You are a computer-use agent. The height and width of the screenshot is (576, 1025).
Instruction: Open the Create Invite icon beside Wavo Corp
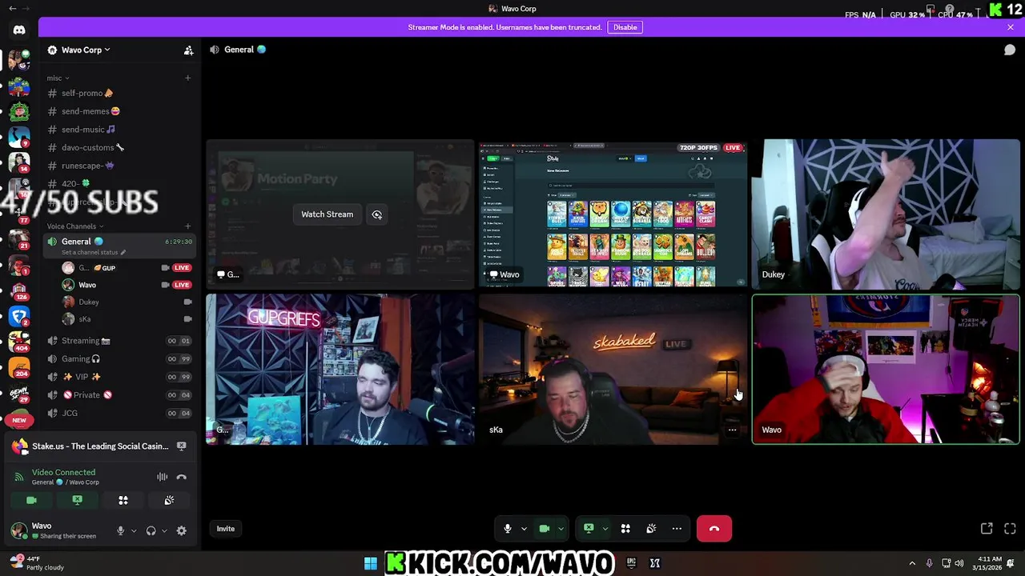pyautogui.click(x=188, y=50)
